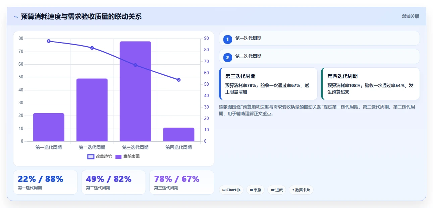This screenshot has width=433, height=208.
Task: Click the 78% / 67% stat card
Action: pyautogui.click(x=182, y=182)
